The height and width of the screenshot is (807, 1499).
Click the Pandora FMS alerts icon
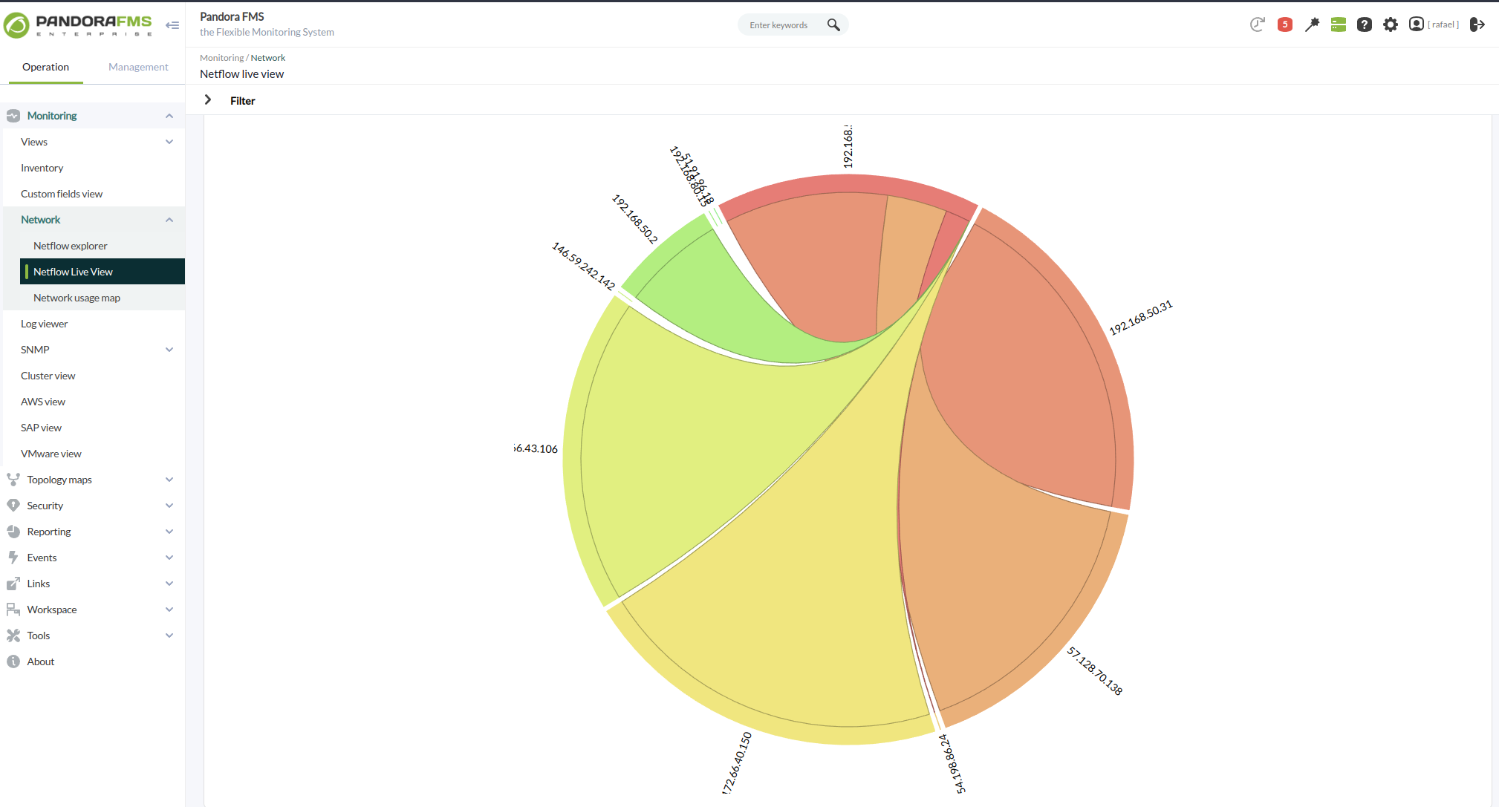tap(1284, 24)
